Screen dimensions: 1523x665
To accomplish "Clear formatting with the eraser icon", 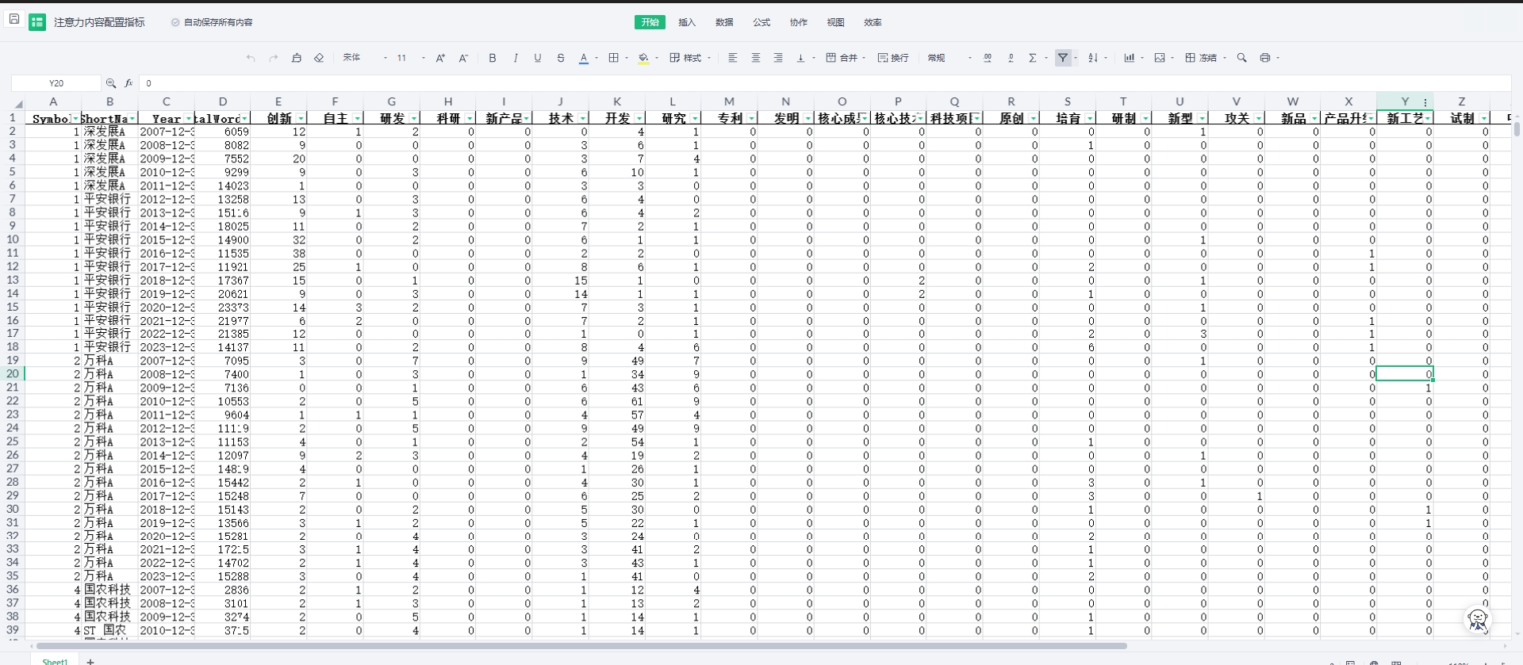I will (319, 58).
